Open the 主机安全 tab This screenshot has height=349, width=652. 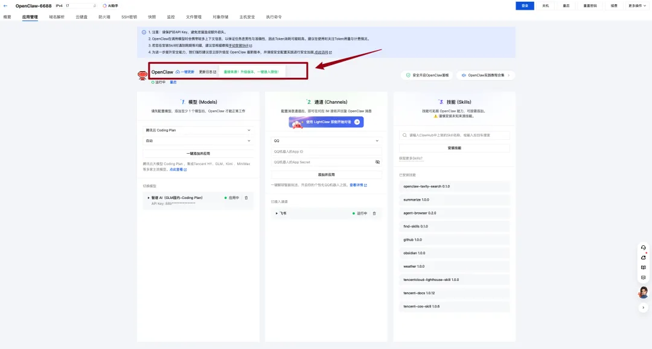point(247,17)
